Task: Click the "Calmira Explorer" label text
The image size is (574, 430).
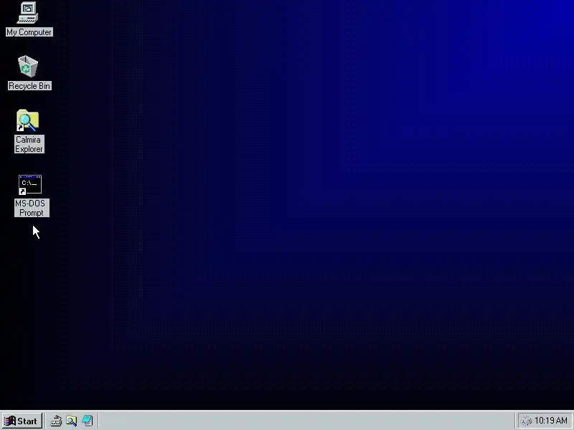Action: (29, 145)
